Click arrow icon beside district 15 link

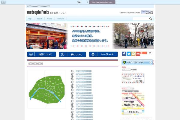tap(72, 109)
